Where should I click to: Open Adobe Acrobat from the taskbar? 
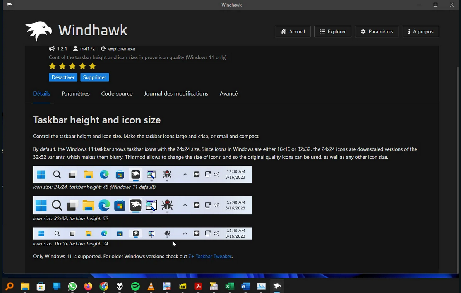tap(198, 286)
